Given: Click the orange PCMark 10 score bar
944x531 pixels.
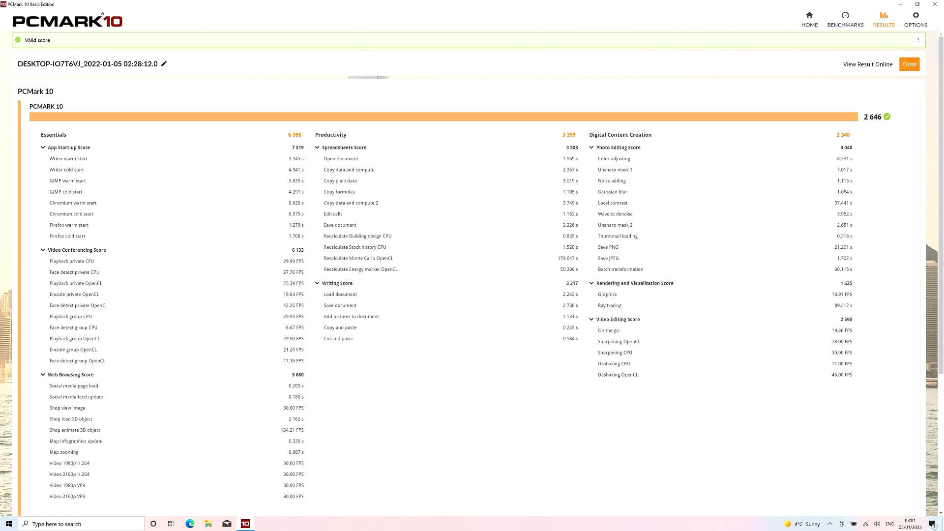Looking at the screenshot, I should [442, 117].
